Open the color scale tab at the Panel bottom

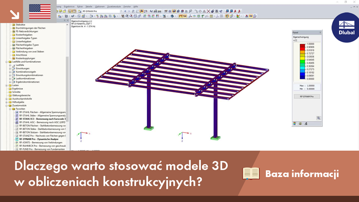[x=295, y=124]
